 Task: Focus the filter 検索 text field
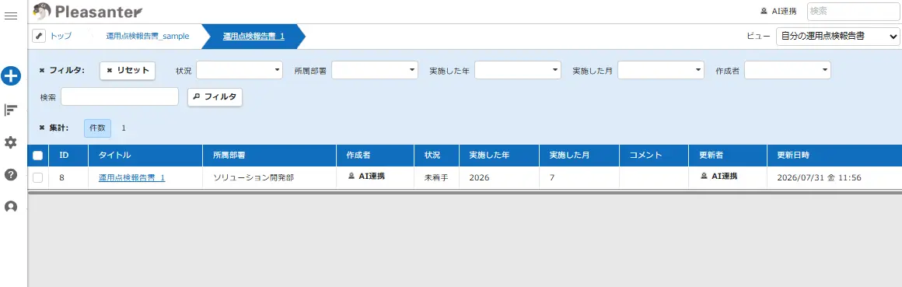[x=120, y=96]
